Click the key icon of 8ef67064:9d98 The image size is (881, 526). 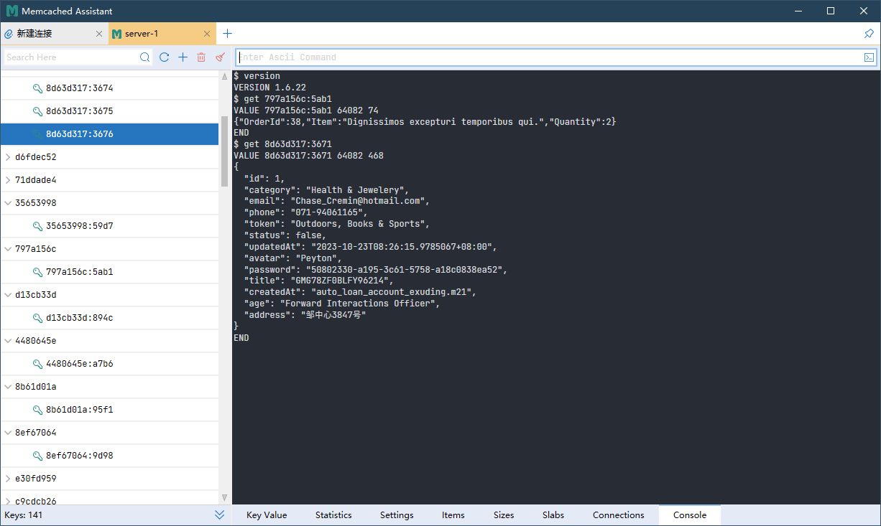[38, 456]
